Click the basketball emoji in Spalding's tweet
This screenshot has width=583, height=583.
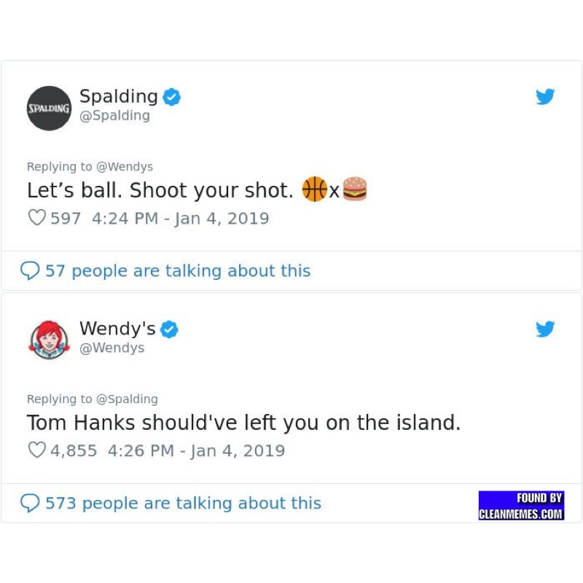coord(313,189)
